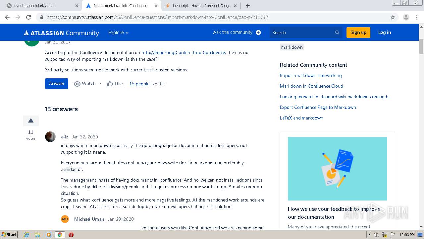Click the 13 answers heading
Image resolution: width=424 pixels, height=239 pixels.
point(61,109)
